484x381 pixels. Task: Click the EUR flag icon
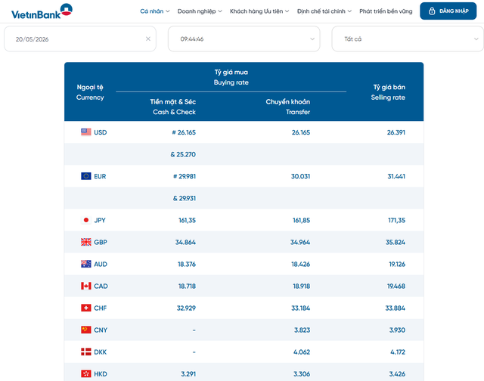point(85,176)
